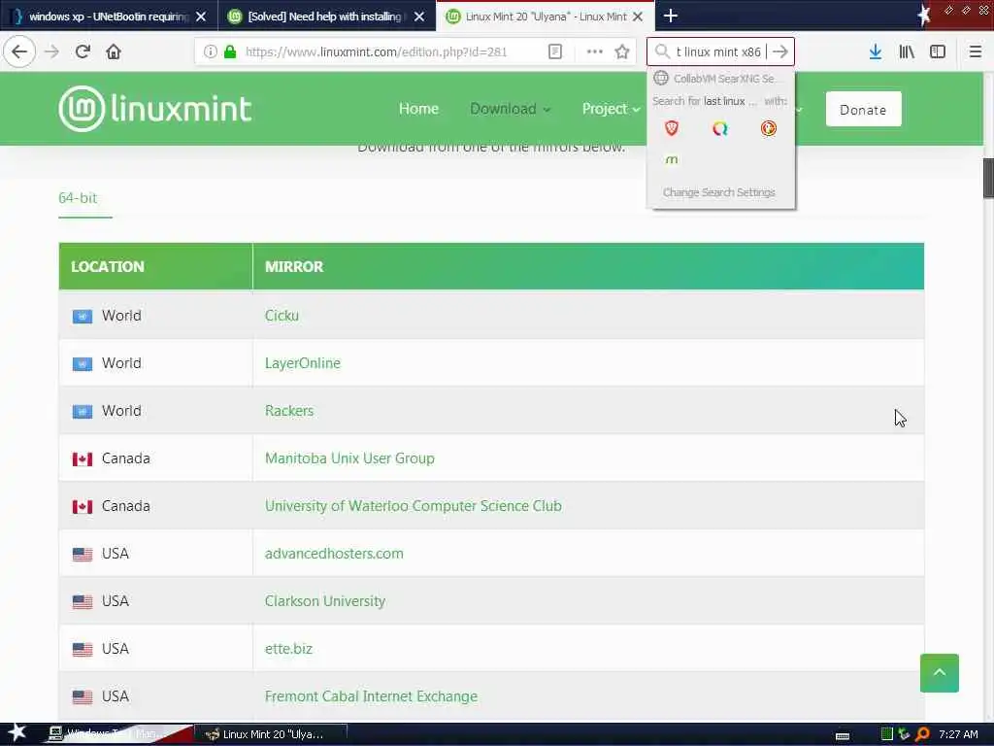Image resolution: width=994 pixels, height=746 pixels.
Task: Select the 64-bit tab
Action: tap(78, 198)
